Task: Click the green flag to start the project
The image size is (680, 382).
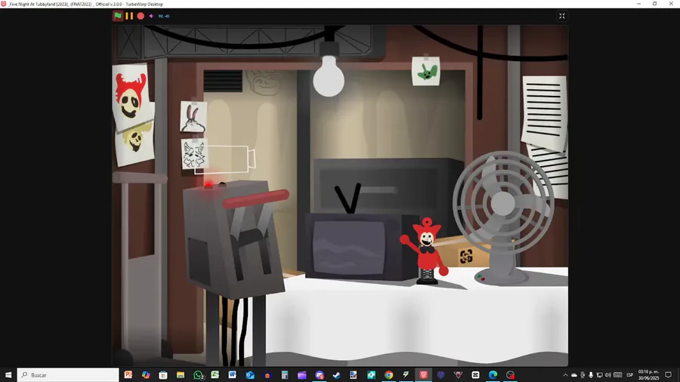Action: pos(118,16)
